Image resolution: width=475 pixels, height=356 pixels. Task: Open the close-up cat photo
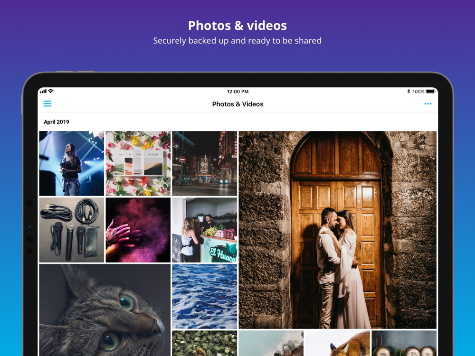point(105,310)
